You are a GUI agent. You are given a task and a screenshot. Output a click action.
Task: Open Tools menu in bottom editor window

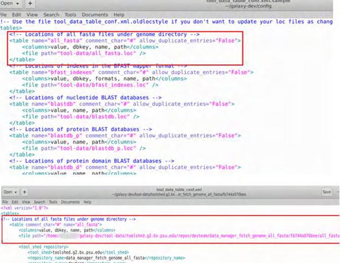pyautogui.click(x=53, y=202)
